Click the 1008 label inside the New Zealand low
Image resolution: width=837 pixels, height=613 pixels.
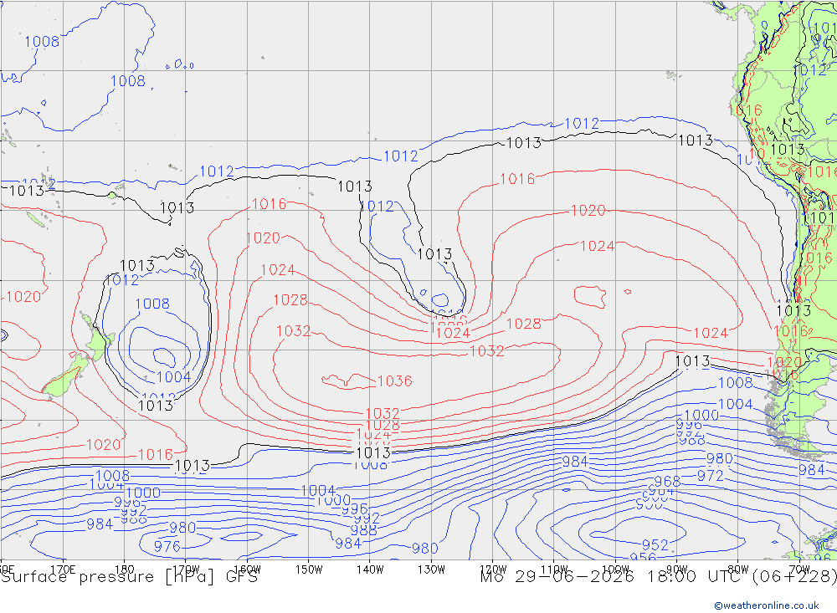point(152,304)
